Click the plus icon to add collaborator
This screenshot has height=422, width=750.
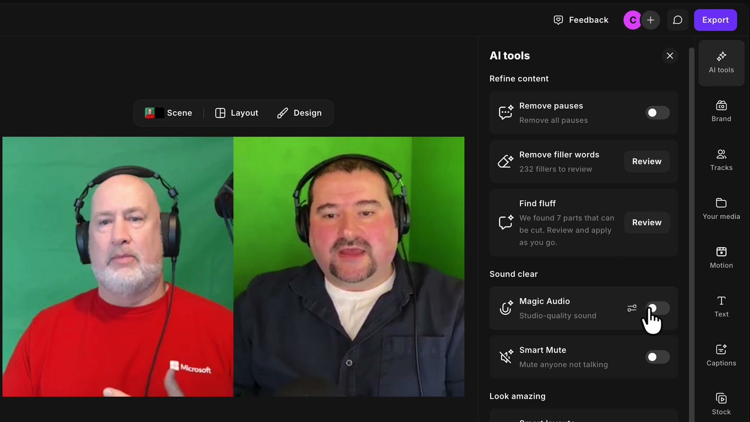point(651,20)
